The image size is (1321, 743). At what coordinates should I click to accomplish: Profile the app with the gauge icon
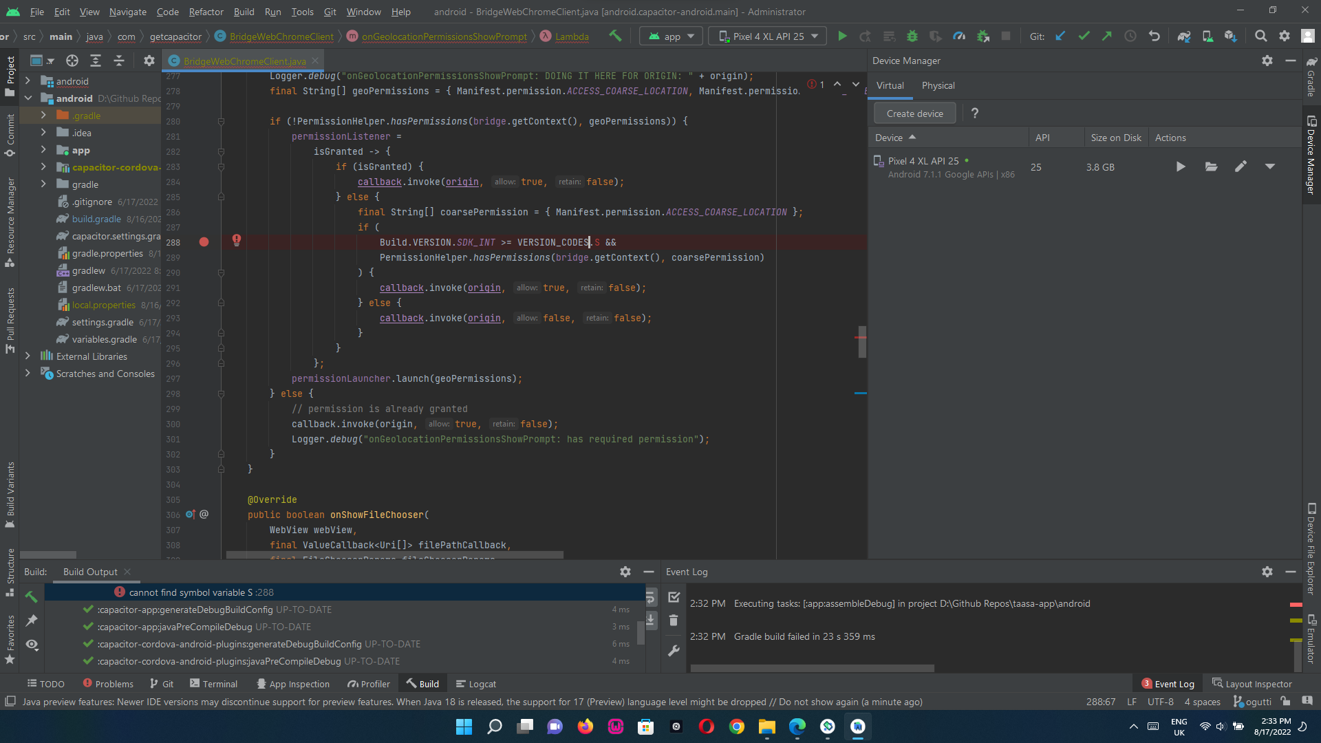[959, 36]
